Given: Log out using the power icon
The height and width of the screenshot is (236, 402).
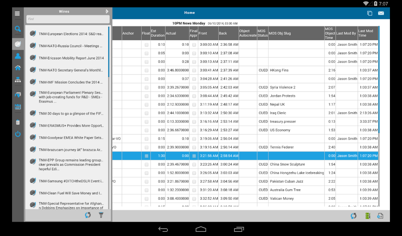Looking at the screenshot, I should (x=18, y=134).
